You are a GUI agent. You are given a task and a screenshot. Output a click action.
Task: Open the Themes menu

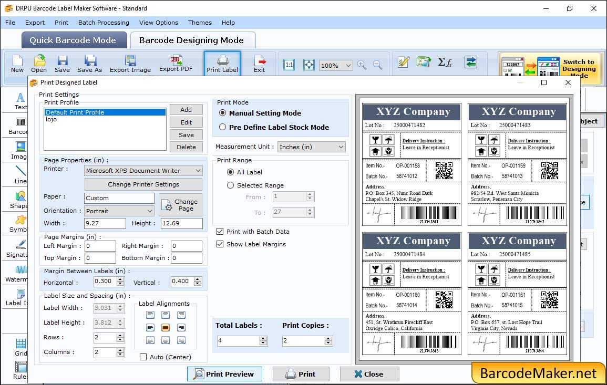[200, 23]
